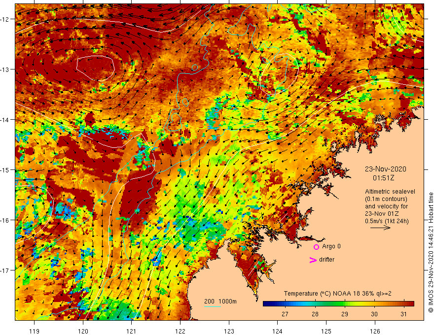Viewport: 434px width, 335px height.
Task: Click latitude axis label -12
Action: click(5, 19)
